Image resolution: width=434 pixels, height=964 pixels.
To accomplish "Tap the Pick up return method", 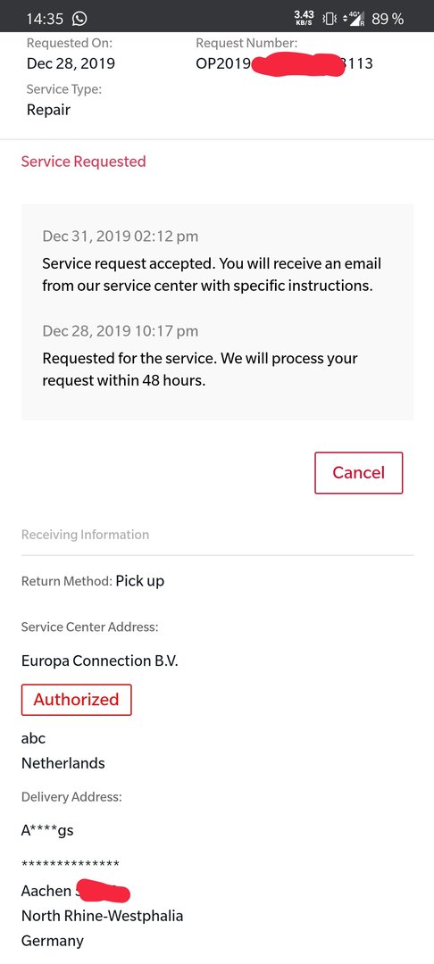I will pyautogui.click(x=140, y=581).
